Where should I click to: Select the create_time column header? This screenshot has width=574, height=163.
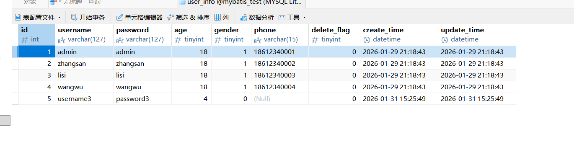point(399,34)
